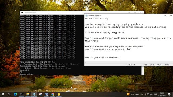173x97 pixels.
Task: Click the '100%' zoom status in Notepad
Action: (x=145, y=65)
